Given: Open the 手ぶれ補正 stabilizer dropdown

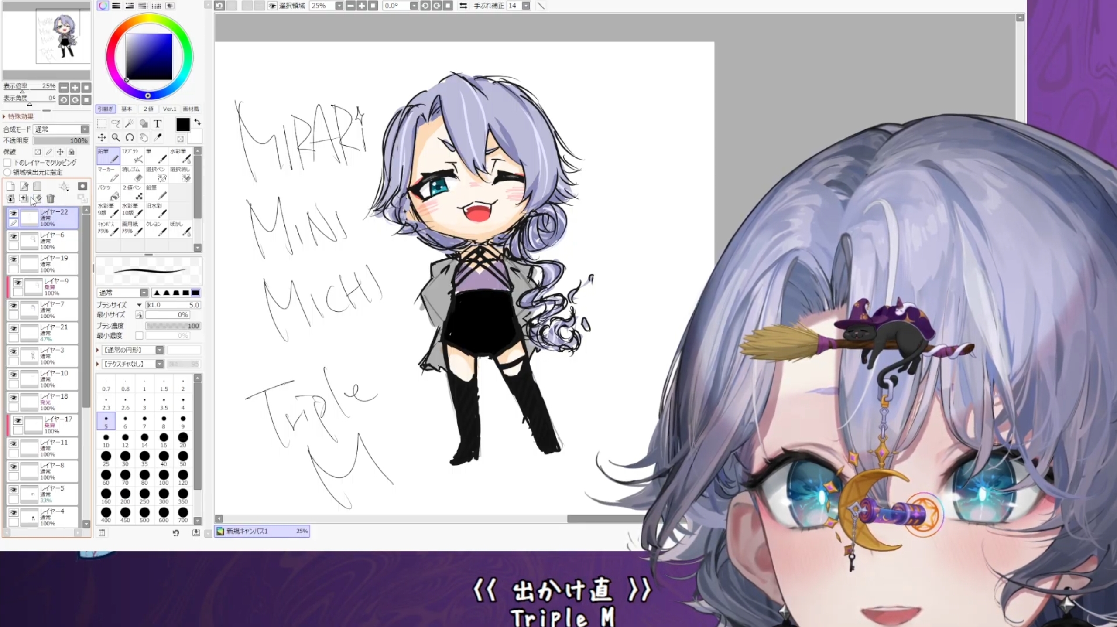Looking at the screenshot, I should coord(526,6).
